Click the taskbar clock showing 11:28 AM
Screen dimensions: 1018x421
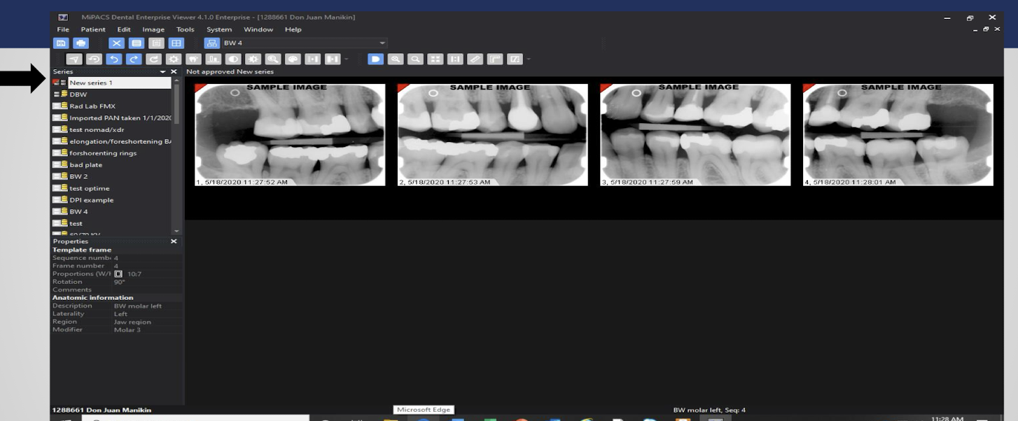click(947, 418)
